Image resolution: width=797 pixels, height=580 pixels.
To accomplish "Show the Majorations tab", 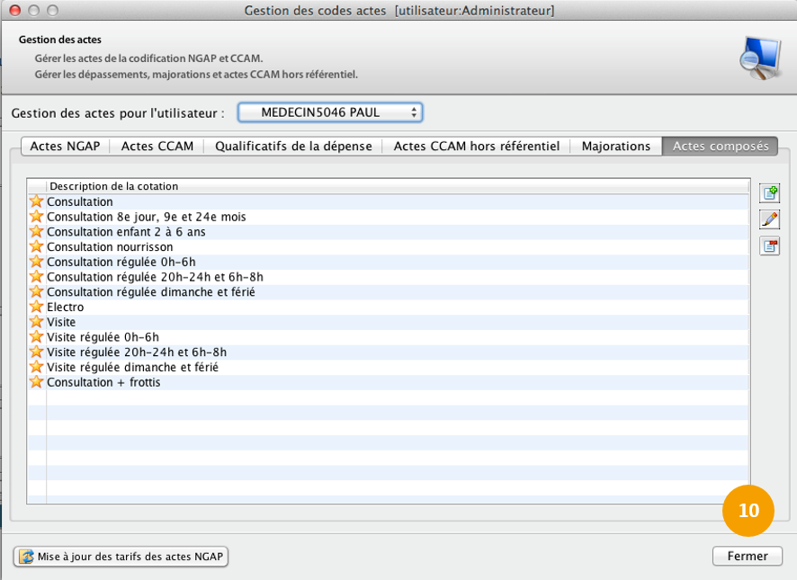I will pyautogui.click(x=616, y=146).
